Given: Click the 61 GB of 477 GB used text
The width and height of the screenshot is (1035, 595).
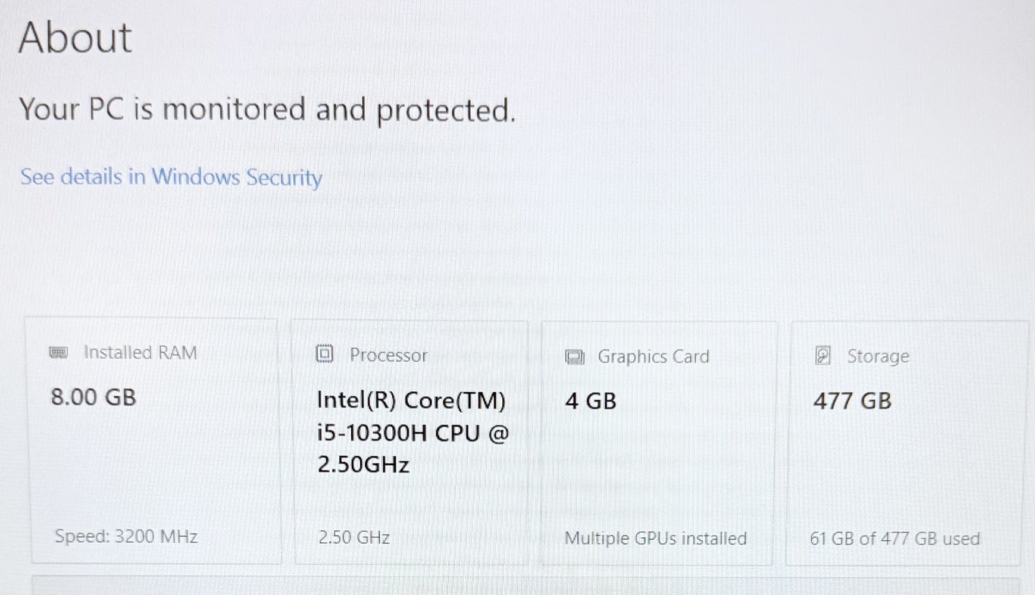Looking at the screenshot, I should pyautogui.click(x=895, y=539).
